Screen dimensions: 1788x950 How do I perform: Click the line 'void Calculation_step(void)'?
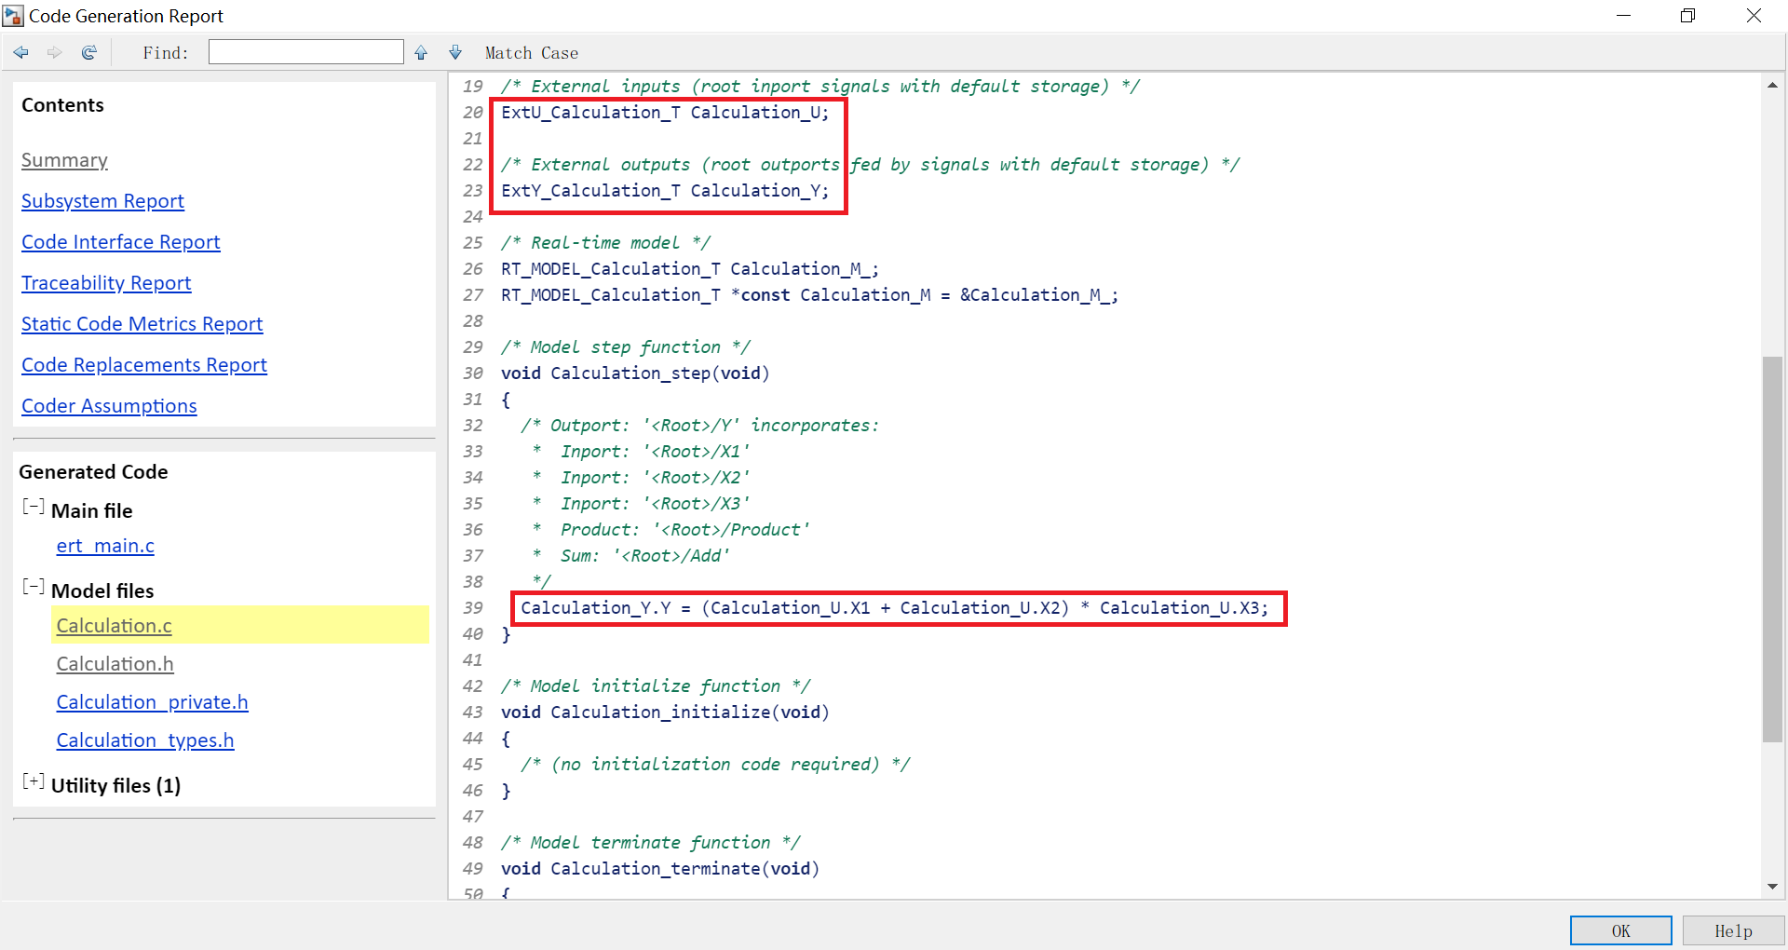(635, 373)
